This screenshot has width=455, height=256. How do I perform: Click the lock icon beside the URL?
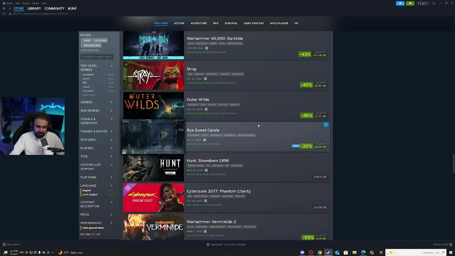[10, 14]
